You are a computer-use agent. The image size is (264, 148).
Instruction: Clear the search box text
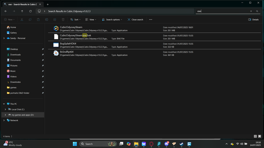[251, 11]
